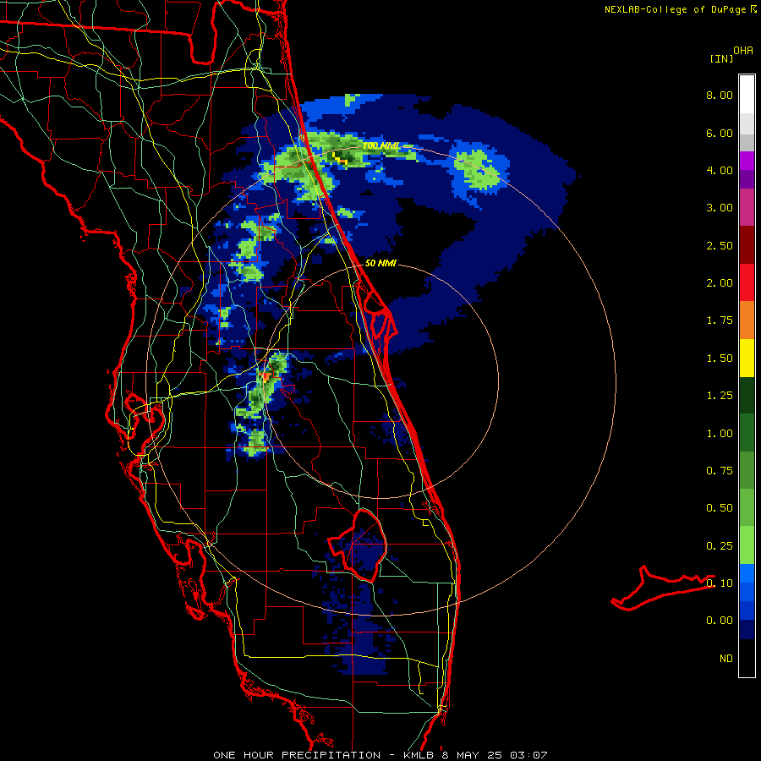Select the 0.50 legend value
761x761 pixels.
point(720,508)
